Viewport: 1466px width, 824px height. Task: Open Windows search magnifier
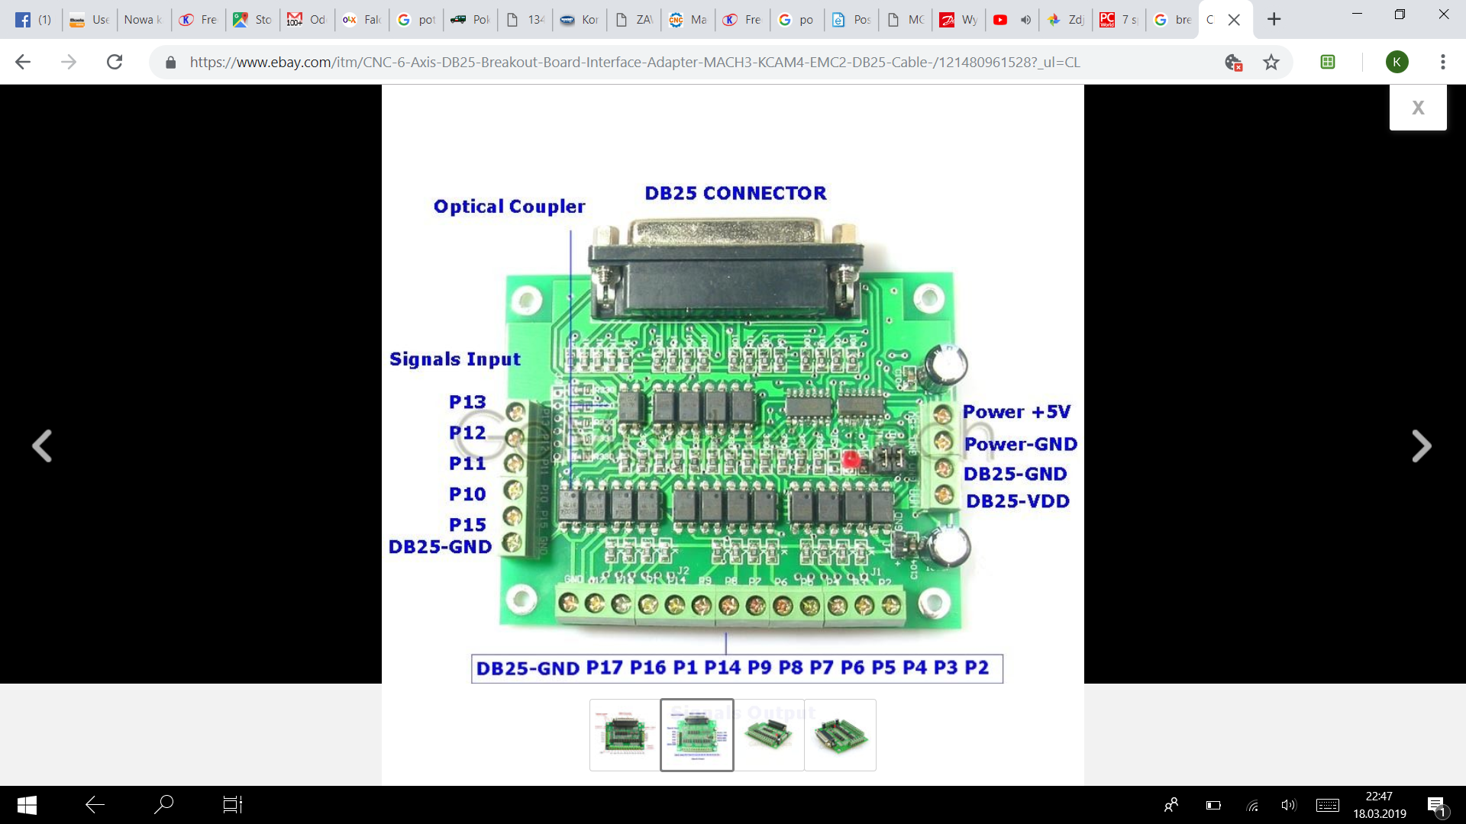(x=163, y=805)
